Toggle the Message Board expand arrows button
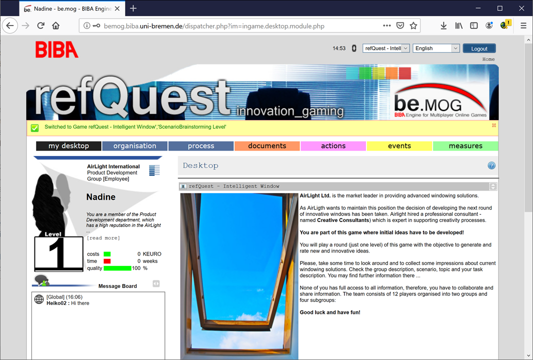 [156, 283]
